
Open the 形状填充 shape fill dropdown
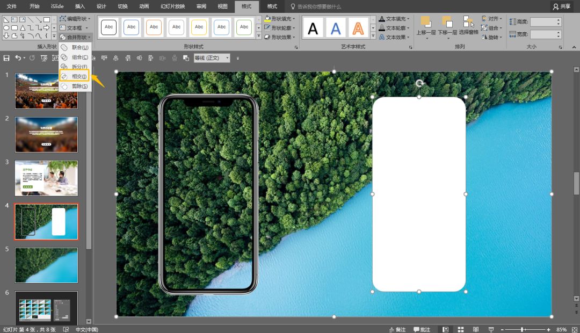[280, 18]
